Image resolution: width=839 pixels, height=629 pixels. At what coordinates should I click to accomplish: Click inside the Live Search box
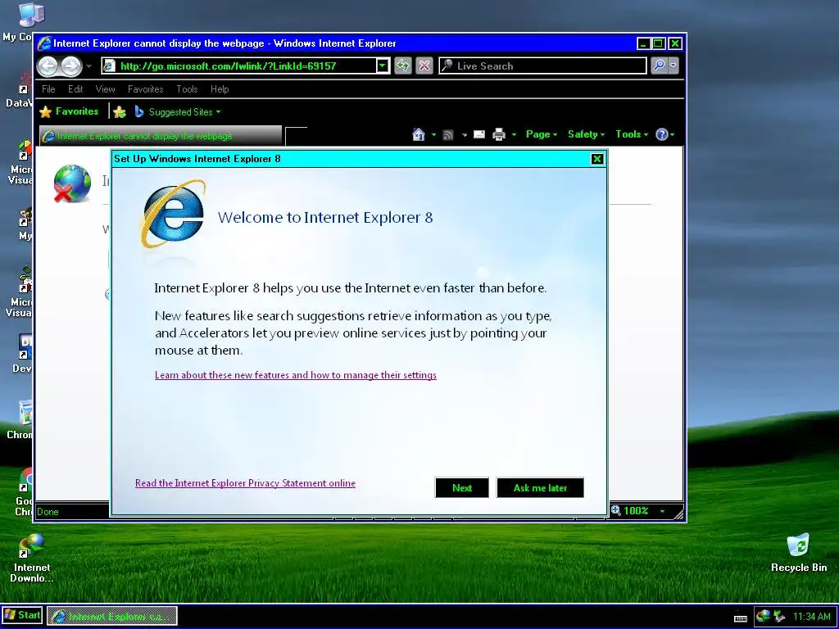tap(542, 66)
